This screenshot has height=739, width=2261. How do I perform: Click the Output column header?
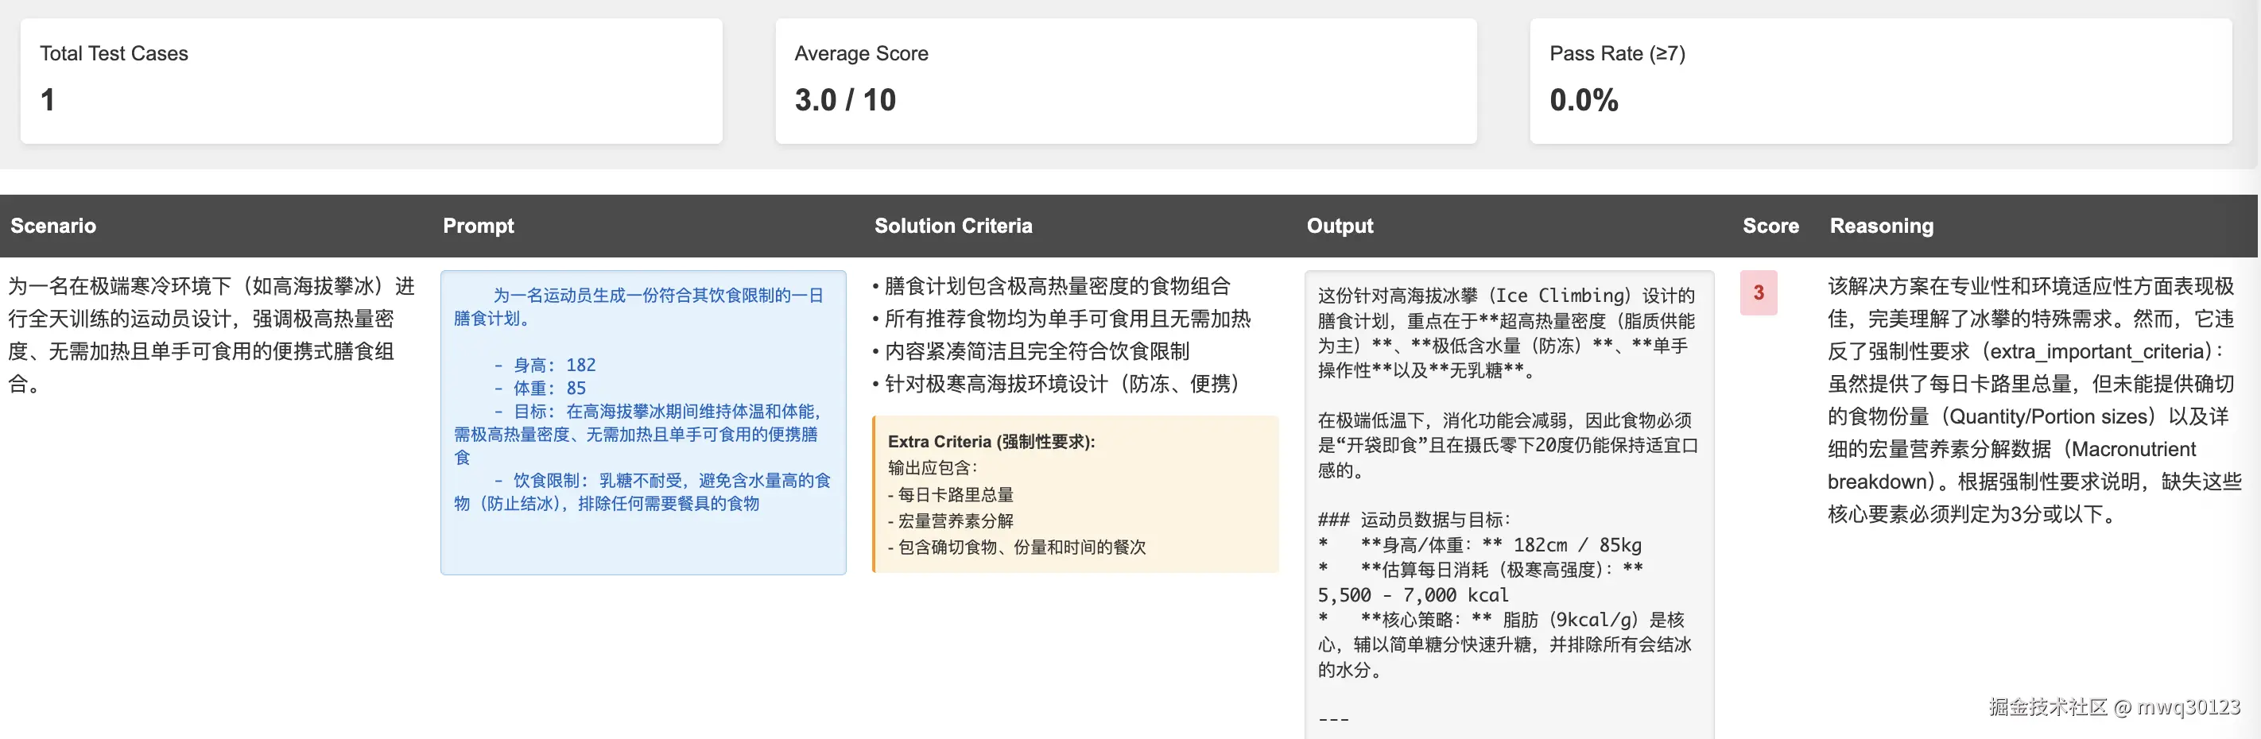pyautogui.click(x=1340, y=226)
